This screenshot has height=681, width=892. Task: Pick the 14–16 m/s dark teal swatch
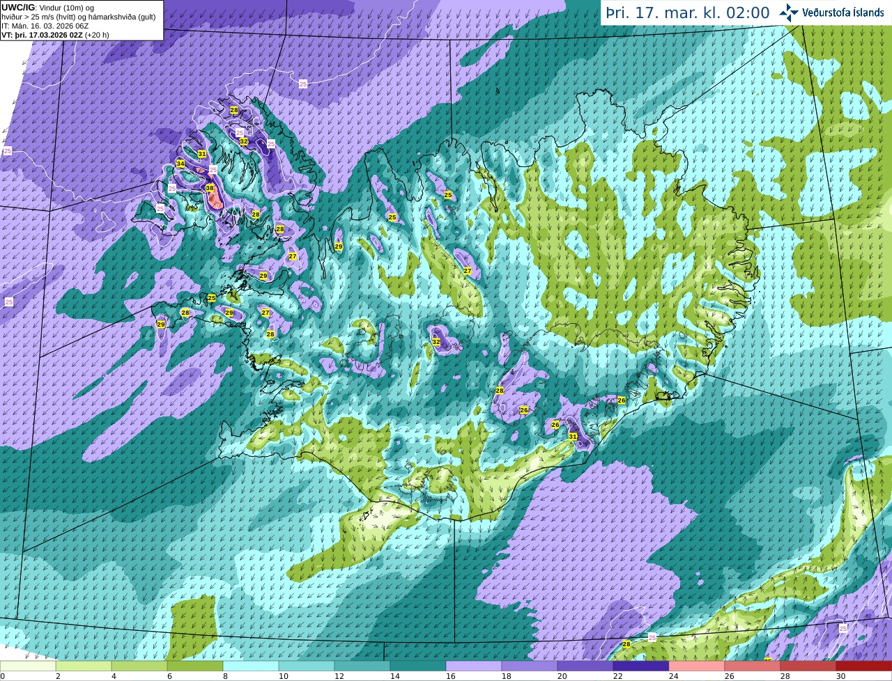click(418, 666)
